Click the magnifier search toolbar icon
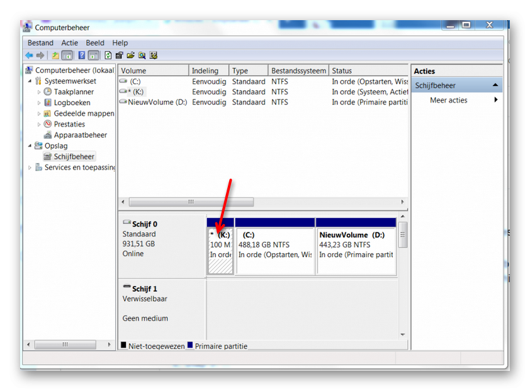Screen dimensions: 530x391 click(x=142, y=55)
